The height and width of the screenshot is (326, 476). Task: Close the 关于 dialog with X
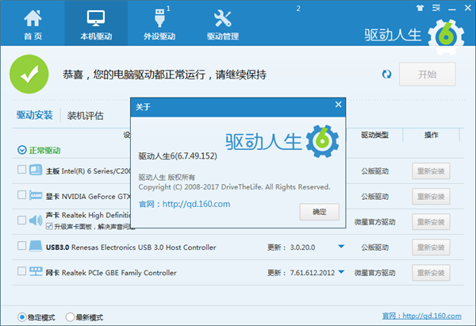tap(339, 105)
